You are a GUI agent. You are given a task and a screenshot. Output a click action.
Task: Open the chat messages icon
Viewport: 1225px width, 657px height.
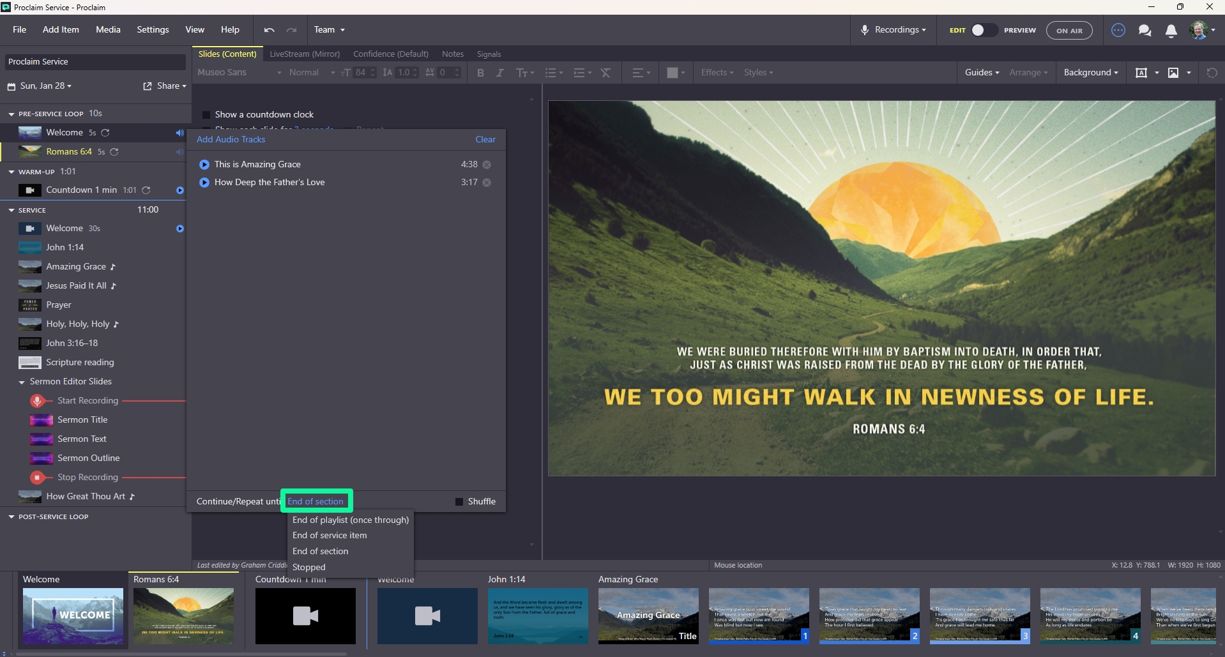1145,30
